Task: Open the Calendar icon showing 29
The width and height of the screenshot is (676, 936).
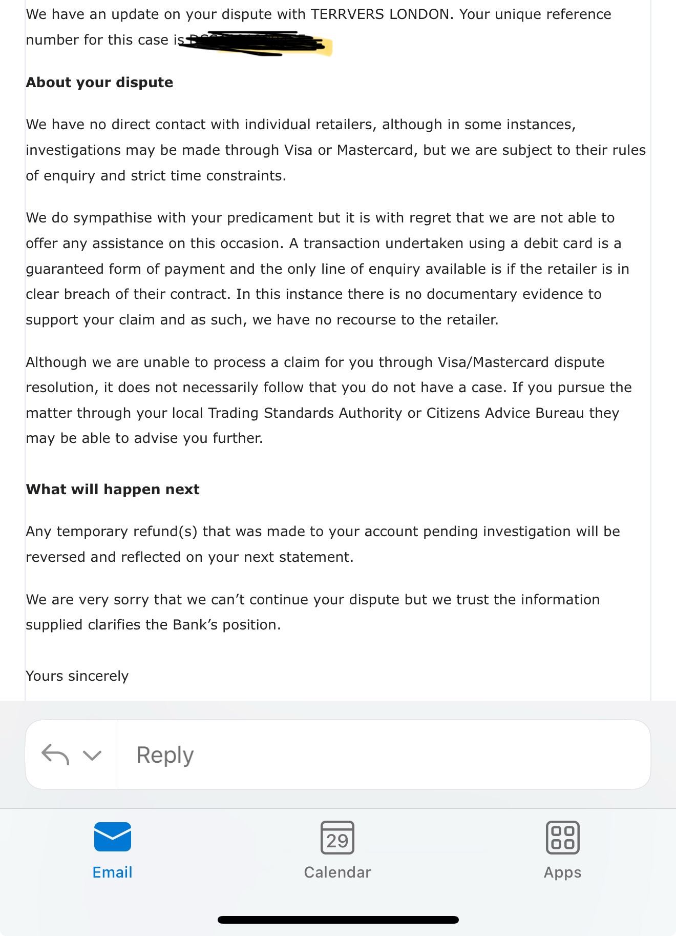Action: point(337,838)
